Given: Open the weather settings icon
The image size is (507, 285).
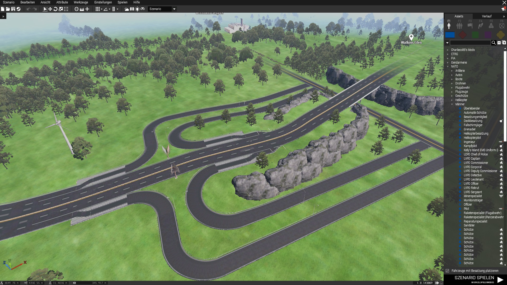Looking at the screenshot, I should coord(127,9).
